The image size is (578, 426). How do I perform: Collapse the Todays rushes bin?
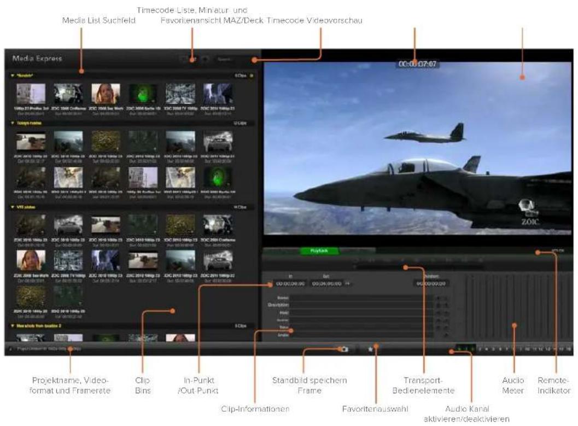(13, 123)
